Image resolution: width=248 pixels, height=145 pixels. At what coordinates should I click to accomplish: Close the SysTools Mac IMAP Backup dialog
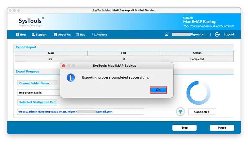pyautogui.click(x=64, y=66)
